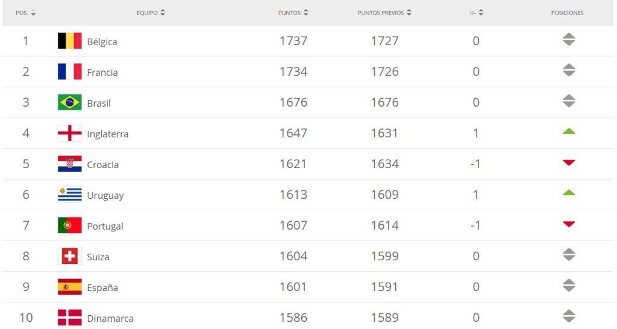Sort by PUNTOS column header
The image size is (617, 329).
293,13
